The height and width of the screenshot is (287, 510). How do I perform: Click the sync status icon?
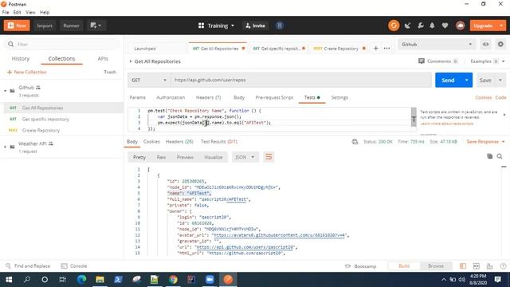[394, 26]
